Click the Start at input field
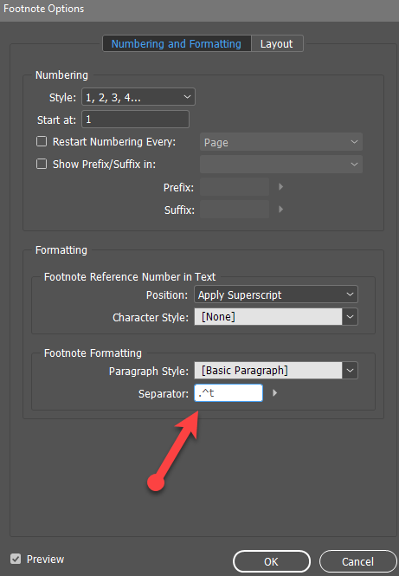Viewport: 399px width, 576px height. click(x=135, y=120)
